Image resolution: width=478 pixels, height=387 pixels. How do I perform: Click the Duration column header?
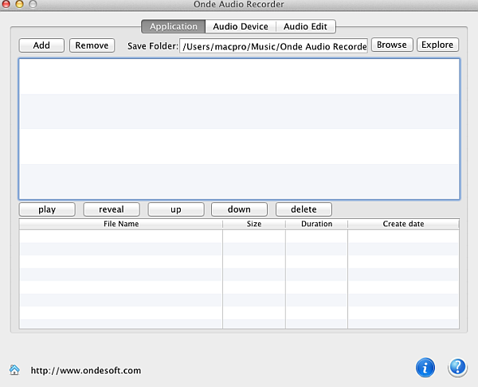316,225
